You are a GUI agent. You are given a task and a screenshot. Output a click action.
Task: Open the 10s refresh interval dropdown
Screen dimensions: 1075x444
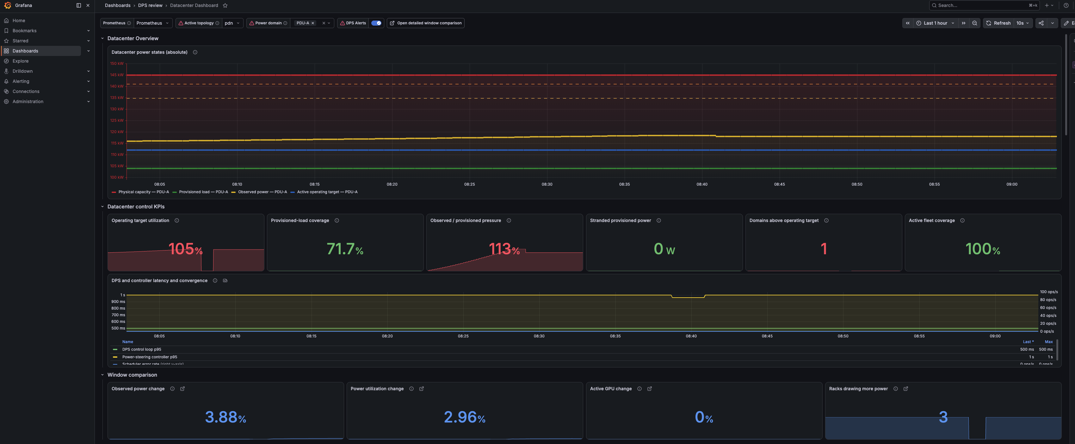pyautogui.click(x=1023, y=23)
